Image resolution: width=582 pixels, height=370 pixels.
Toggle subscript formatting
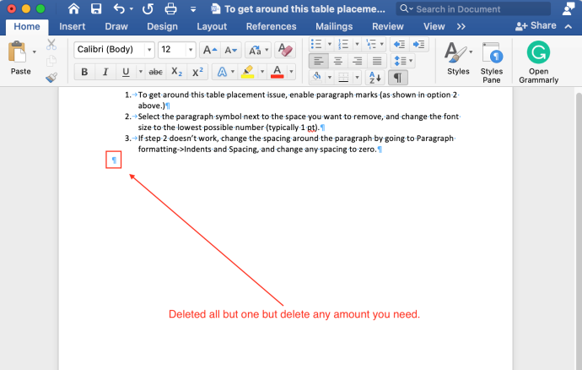point(176,72)
